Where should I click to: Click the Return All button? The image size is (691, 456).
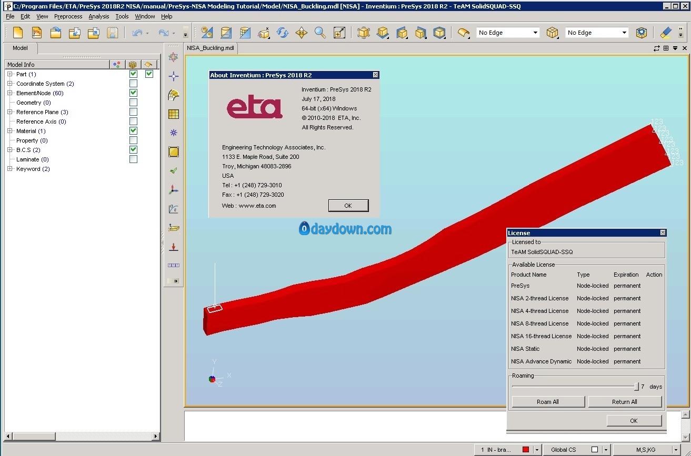[625, 402]
